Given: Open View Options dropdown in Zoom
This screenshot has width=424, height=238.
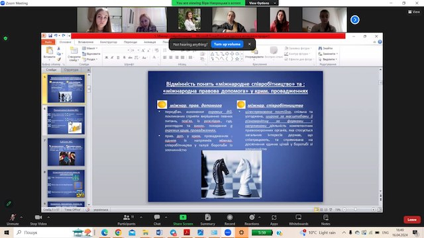Looking at the screenshot, I should [262, 3].
